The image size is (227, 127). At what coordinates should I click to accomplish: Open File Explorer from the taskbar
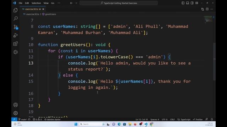pyautogui.click(x=130, y=124)
